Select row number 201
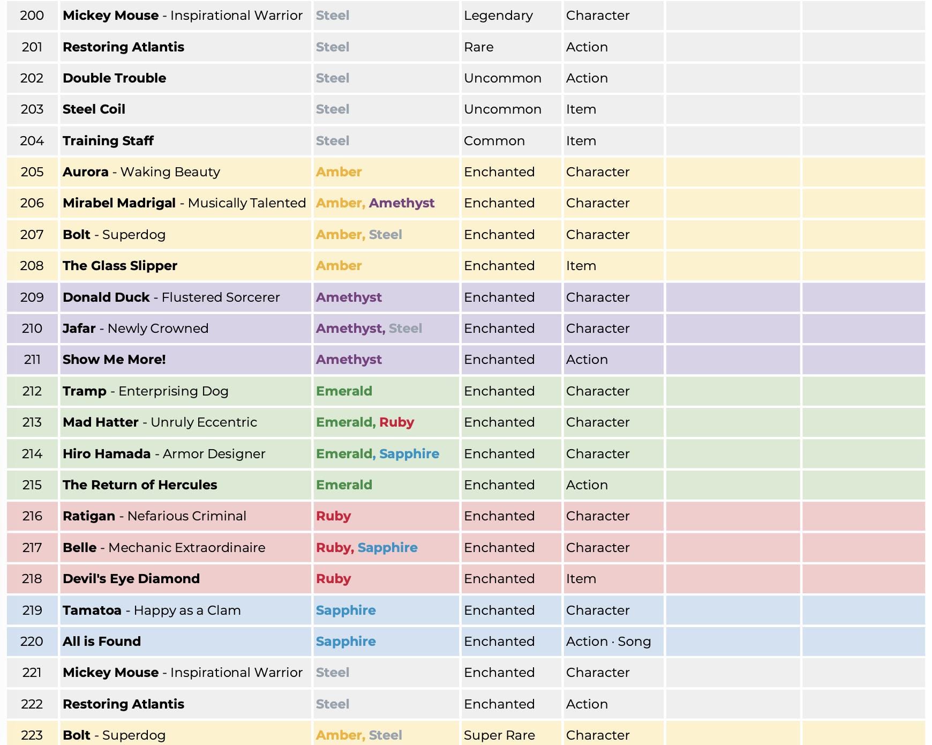 tap(32, 47)
